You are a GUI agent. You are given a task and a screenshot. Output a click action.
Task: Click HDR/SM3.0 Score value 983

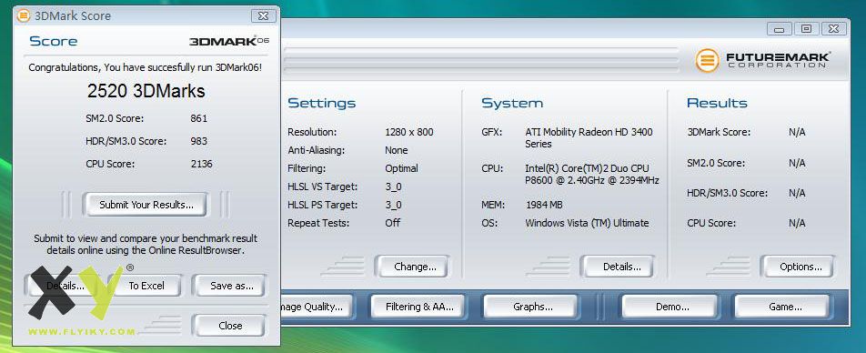pyautogui.click(x=199, y=141)
